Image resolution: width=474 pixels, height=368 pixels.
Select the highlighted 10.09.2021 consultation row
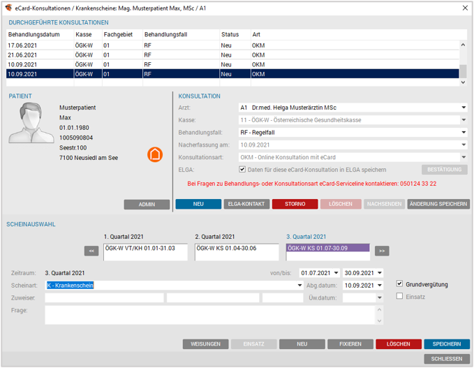232,74
